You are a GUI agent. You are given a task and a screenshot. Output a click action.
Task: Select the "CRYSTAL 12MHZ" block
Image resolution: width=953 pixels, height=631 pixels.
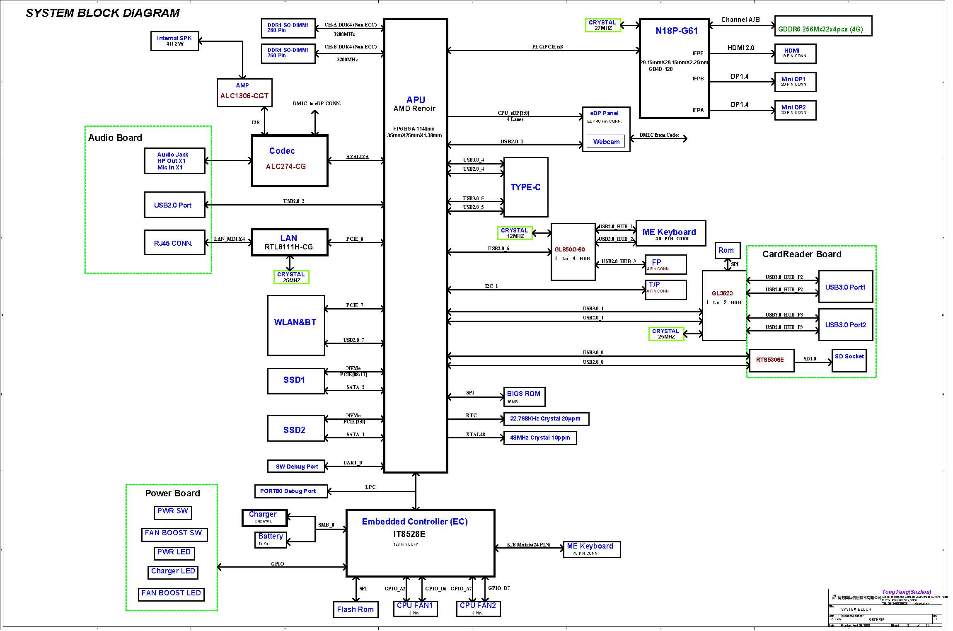click(515, 233)
